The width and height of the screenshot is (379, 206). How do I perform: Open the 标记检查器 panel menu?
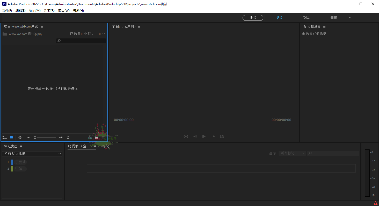click(324, 26)
